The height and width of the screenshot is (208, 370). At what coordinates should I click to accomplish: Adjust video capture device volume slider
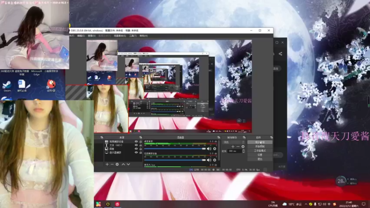click(175, 160)
